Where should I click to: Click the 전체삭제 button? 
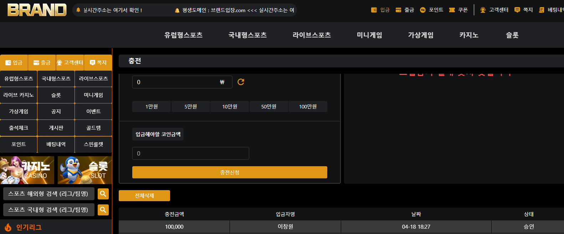pyautogui.click(x=144, y=195)
